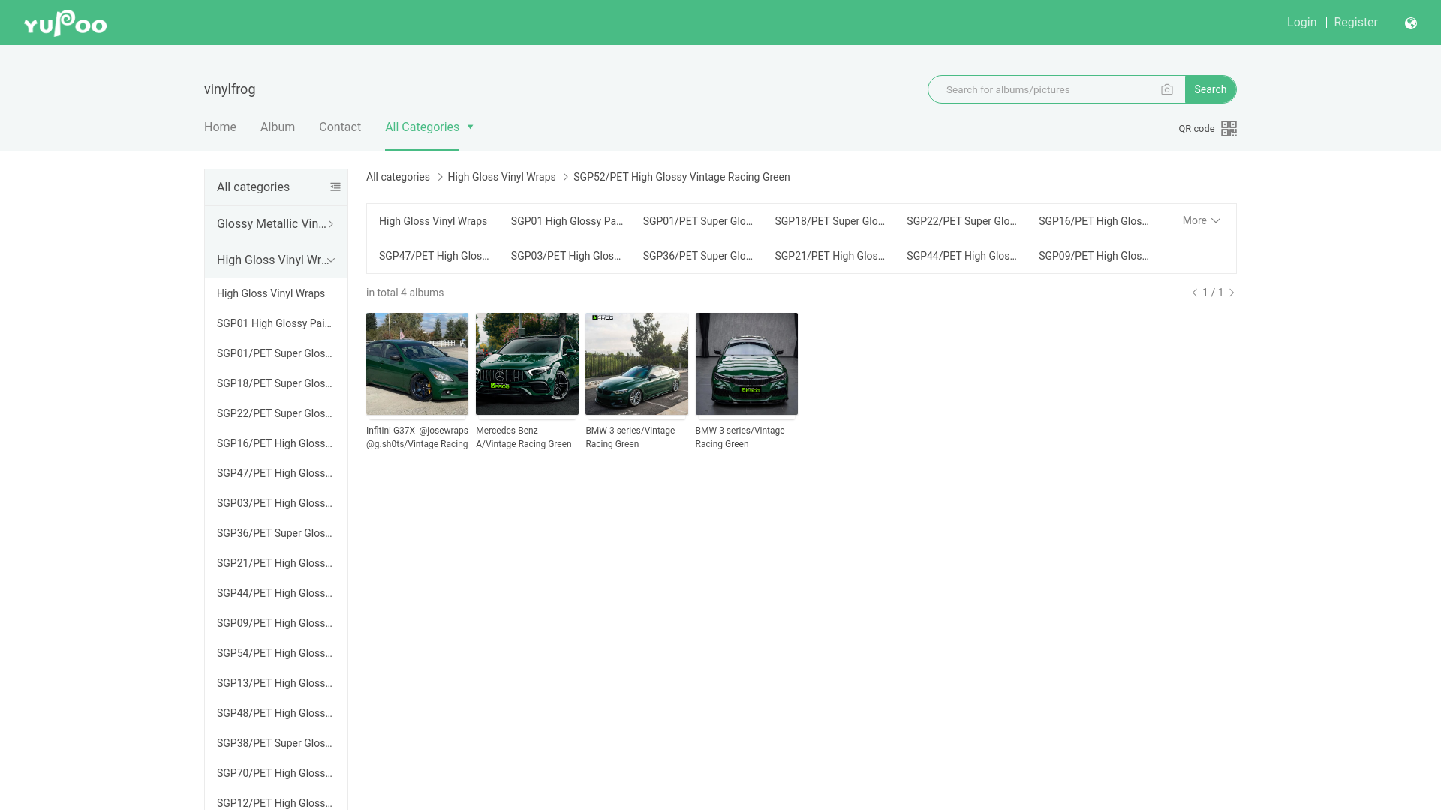Expand Glossy Metallic Vinyl category

pos(276,224)
